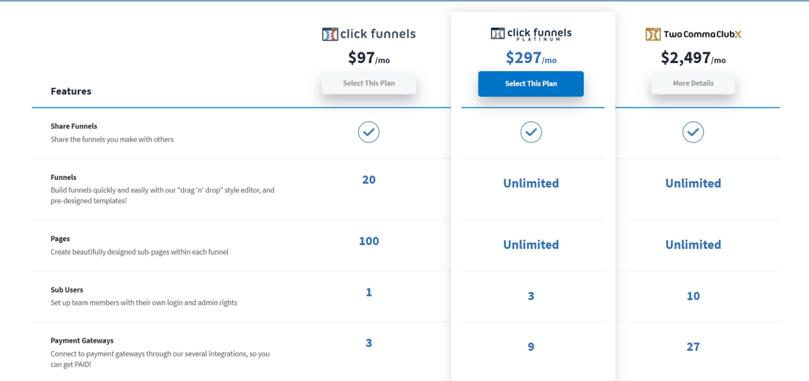
Task: Click the 20 funnels value
Action: point(369,180)
